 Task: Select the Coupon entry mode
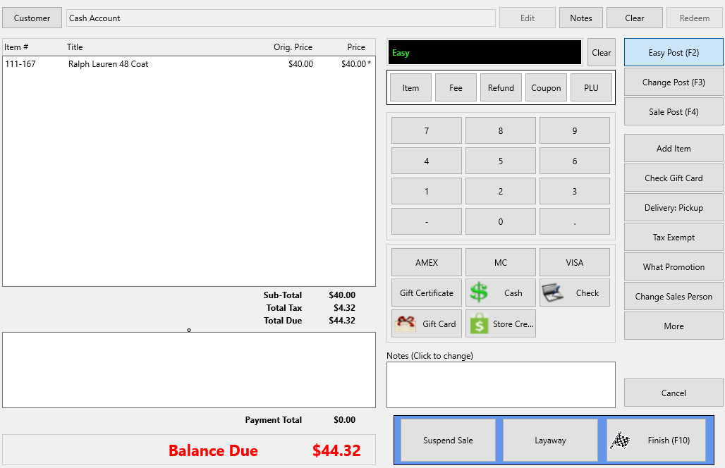[x=546, y=88]
